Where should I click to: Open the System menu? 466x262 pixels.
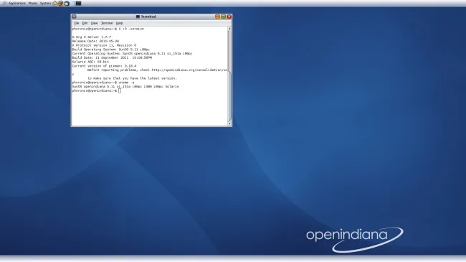point(45,4)
